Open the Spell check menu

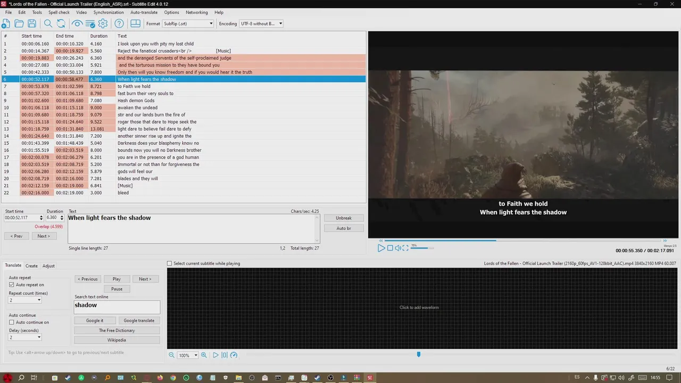tap(59, 12)
